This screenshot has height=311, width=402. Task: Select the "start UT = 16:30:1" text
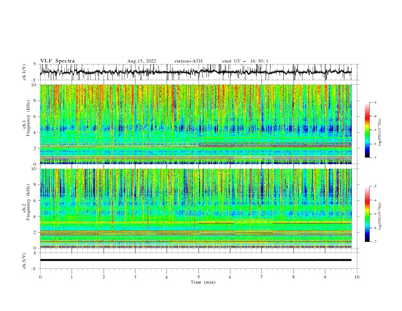pyautogui.click(x=245, y=61)
